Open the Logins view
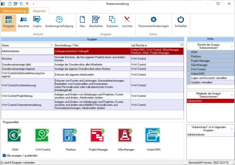The image size is (235, 165). (x=37, y=22)
